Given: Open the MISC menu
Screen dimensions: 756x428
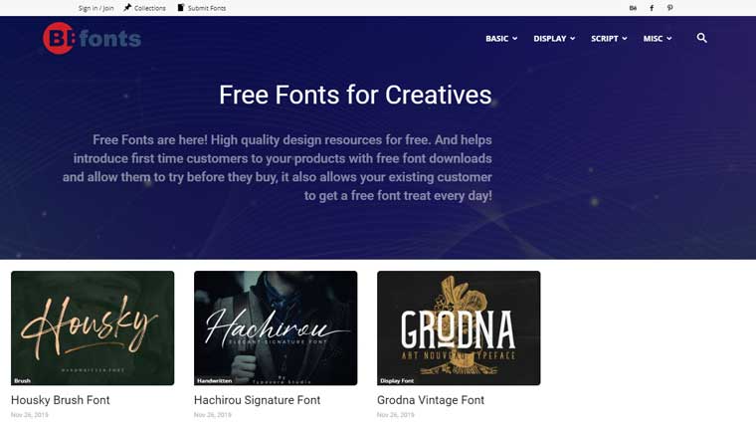Looking at the screenshot, I should [658, 39].
